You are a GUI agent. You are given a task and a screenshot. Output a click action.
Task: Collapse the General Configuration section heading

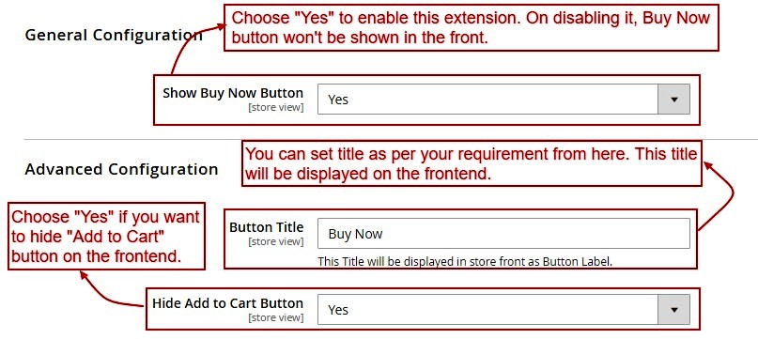114,36
